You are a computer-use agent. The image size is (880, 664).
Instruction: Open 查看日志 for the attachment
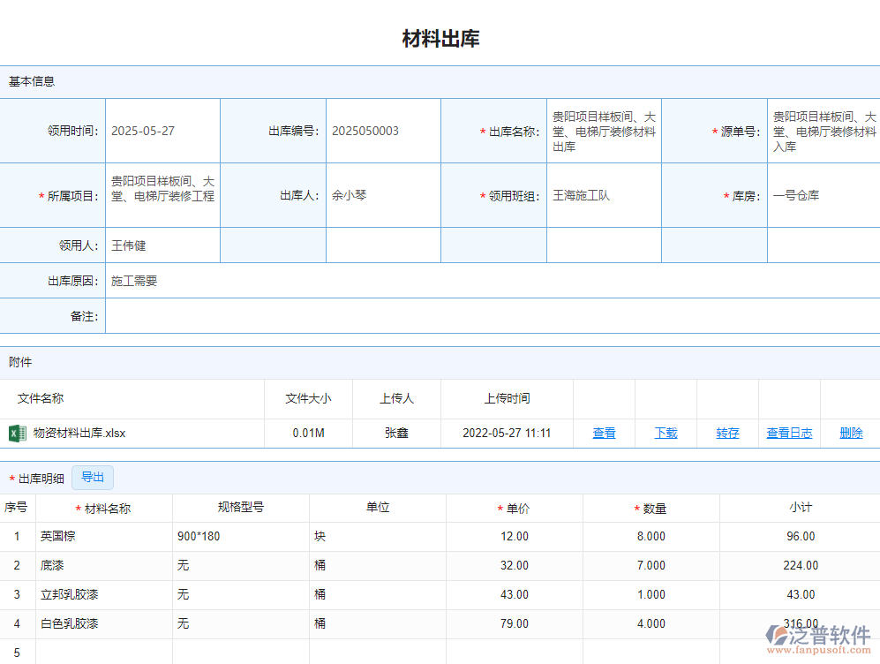(789, 433)
